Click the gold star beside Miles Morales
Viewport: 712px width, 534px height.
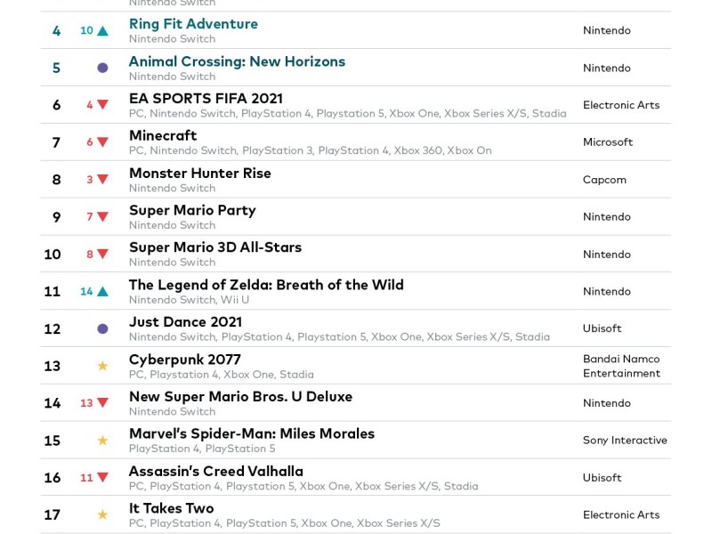(x=102, y=441)
